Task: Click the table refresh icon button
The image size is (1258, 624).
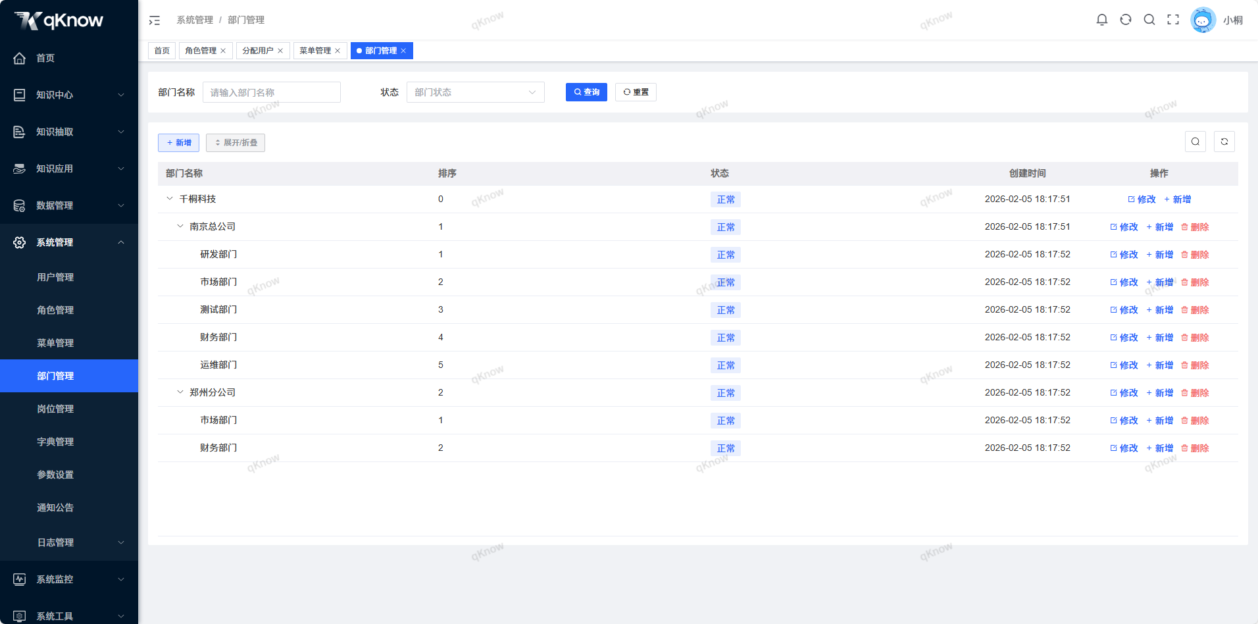Action: point(1224,142)
